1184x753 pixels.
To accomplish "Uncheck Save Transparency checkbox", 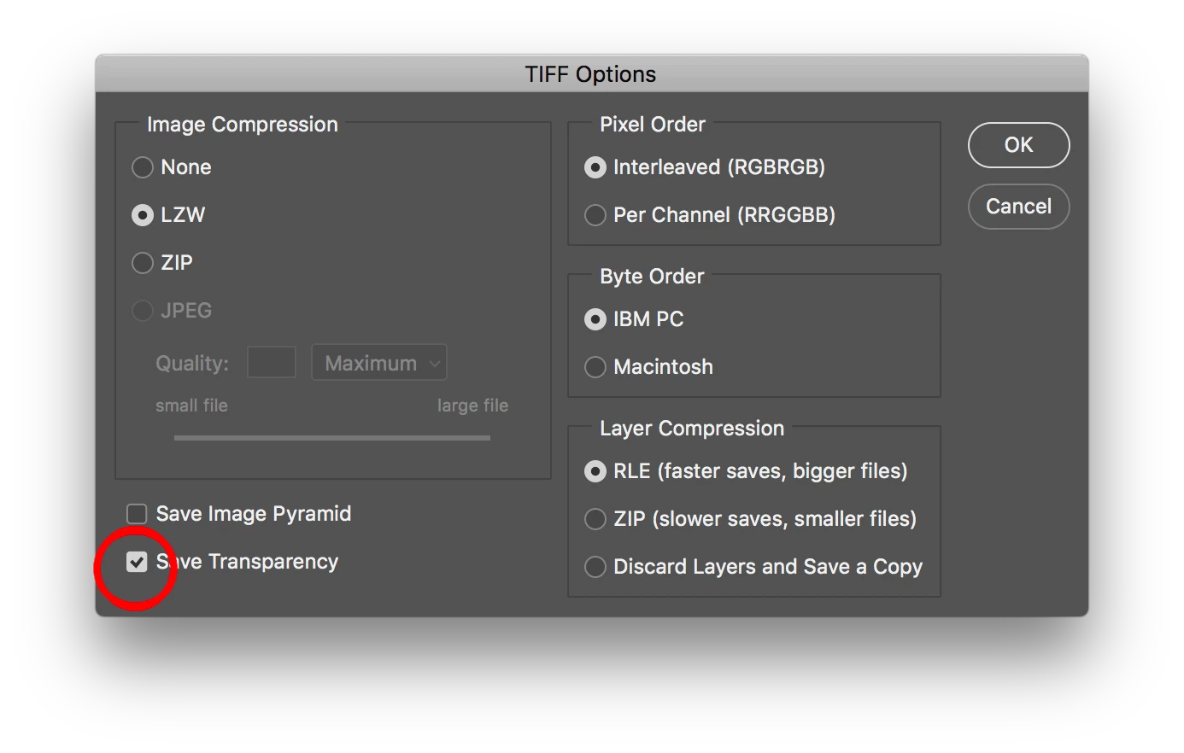I will 137,562.
